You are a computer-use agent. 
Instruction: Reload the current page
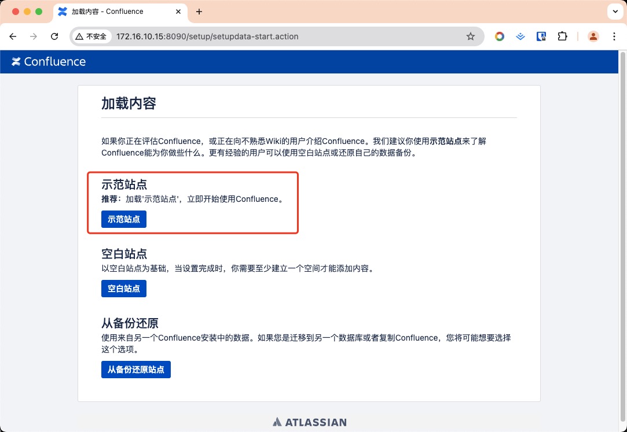coord(54,36)
